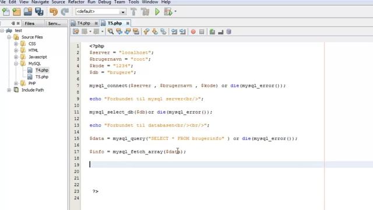The width and height of the screenshot is (373, 210).
Task: Collapse the Source Files folder
Action: [9, 37]
